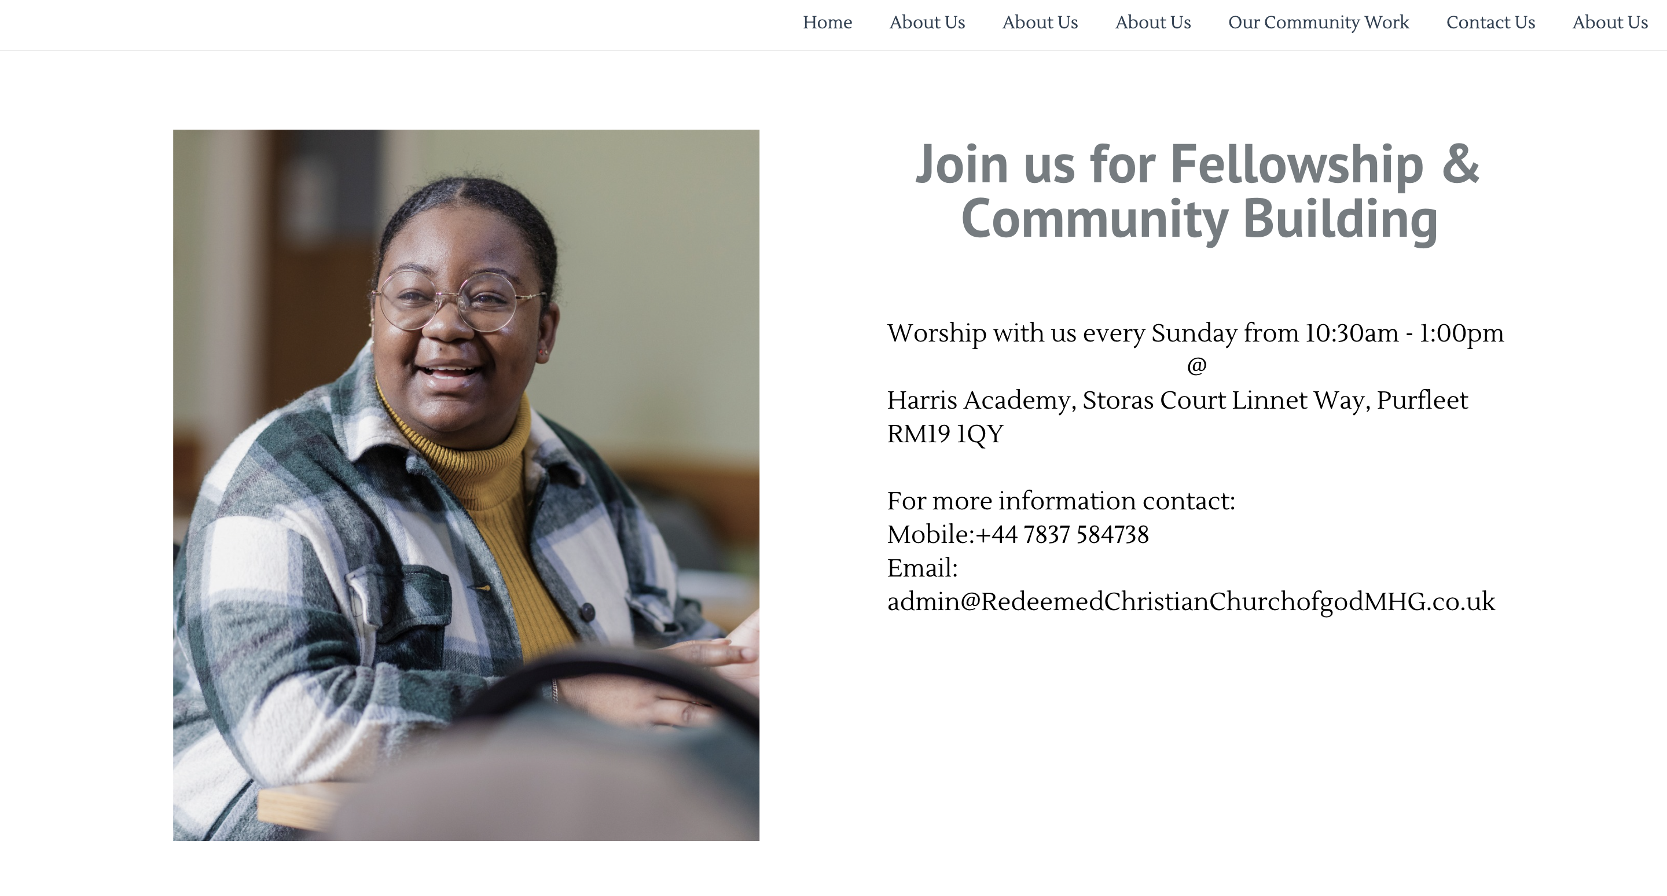Click the "For more information contact:" line
1667x896 pixels.
tap(1060, 501)
